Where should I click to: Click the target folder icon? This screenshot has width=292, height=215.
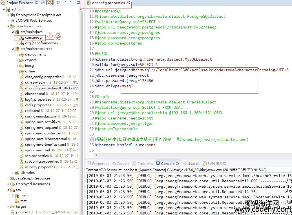(x=12, y=207)
